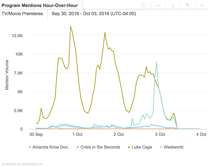Click the Amanda Knox Doc. blue legend dot

[30, 147]
